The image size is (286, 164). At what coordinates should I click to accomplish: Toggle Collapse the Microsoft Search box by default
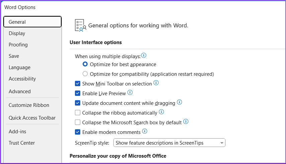point(78,123)
